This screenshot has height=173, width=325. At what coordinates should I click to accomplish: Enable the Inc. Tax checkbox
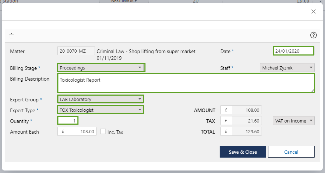(103, 132)
